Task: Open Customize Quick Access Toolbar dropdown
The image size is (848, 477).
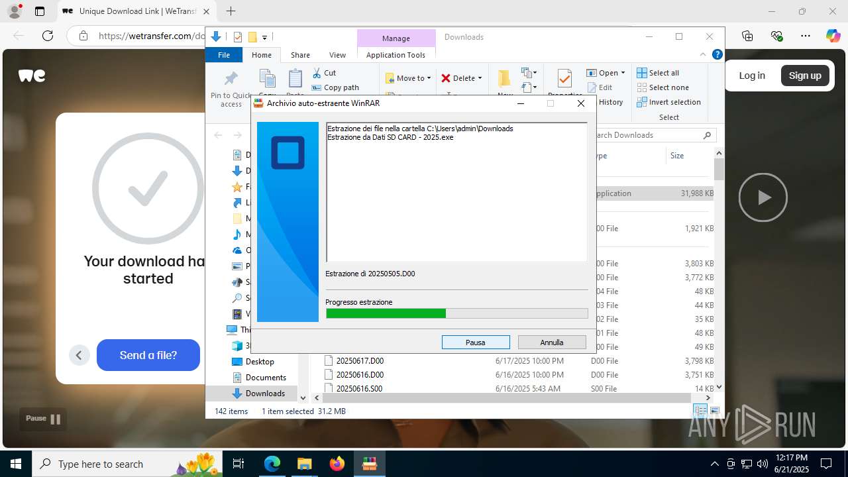Action: [264, 37]
